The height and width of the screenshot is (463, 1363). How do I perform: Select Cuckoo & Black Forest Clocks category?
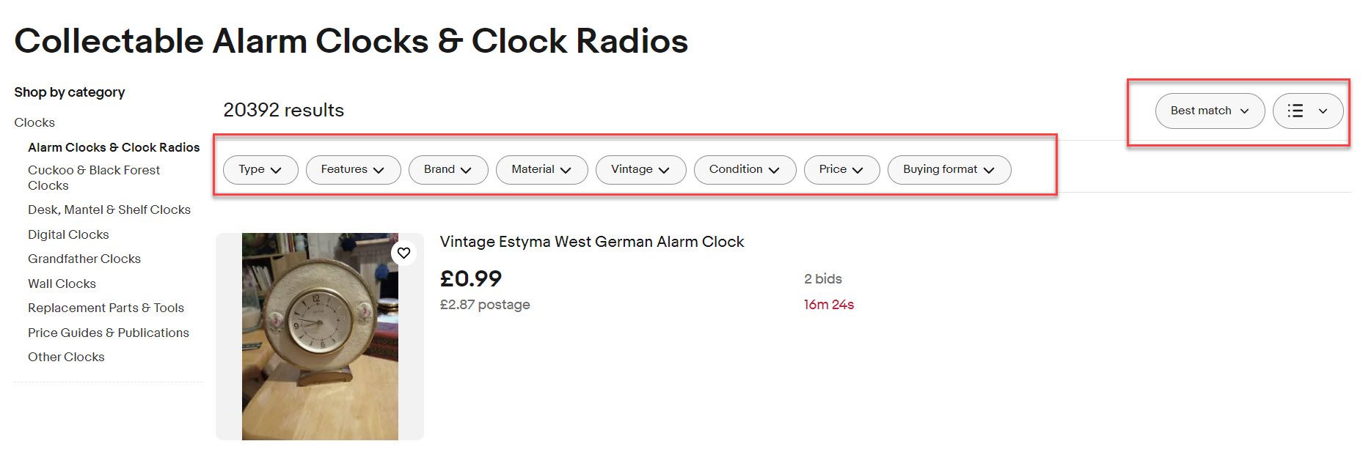tap(94, 178)
